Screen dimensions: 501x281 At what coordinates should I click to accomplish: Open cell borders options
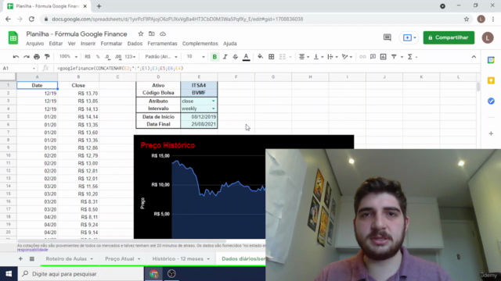[272, 57]
